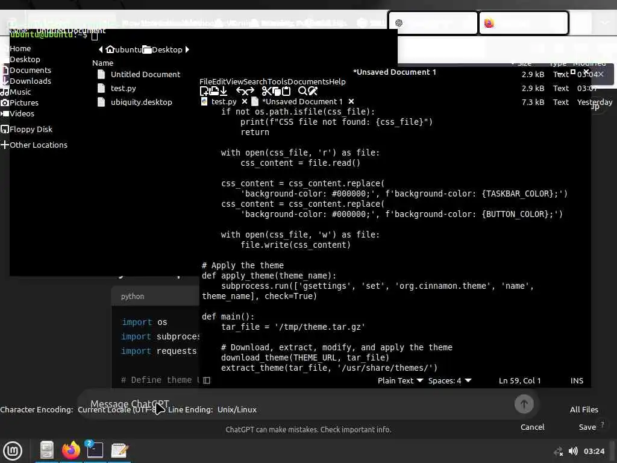This screenshot has height=463, width=617.
Task: Sort files by the Name column header
Action: (x=102, y=63)
